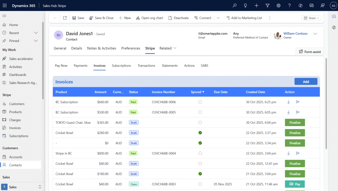Click the left navigation scrollbar
Screen dimensions: 338x191
tap(43, 60)
